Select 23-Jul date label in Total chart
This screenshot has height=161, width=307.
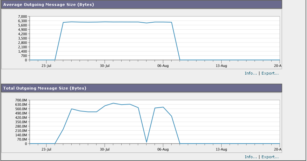(x=47, y=149)
